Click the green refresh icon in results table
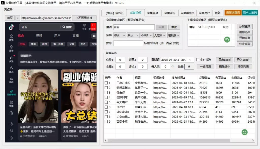Image resolution: width=260 pixels, height=149 pixels. pos(245,132)
